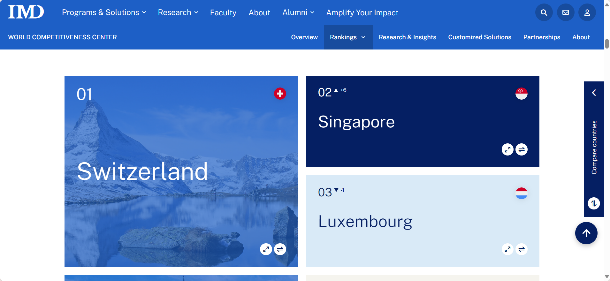Click Switzerland flag icon

[x=280, y=94]
